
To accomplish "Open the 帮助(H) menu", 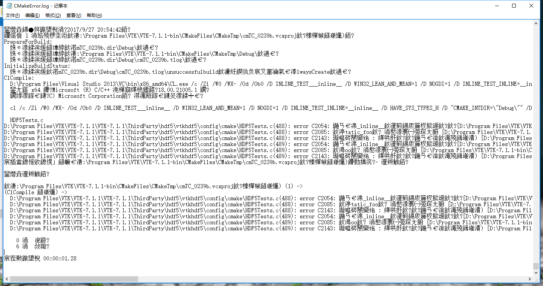I will [x=94, y=15].
